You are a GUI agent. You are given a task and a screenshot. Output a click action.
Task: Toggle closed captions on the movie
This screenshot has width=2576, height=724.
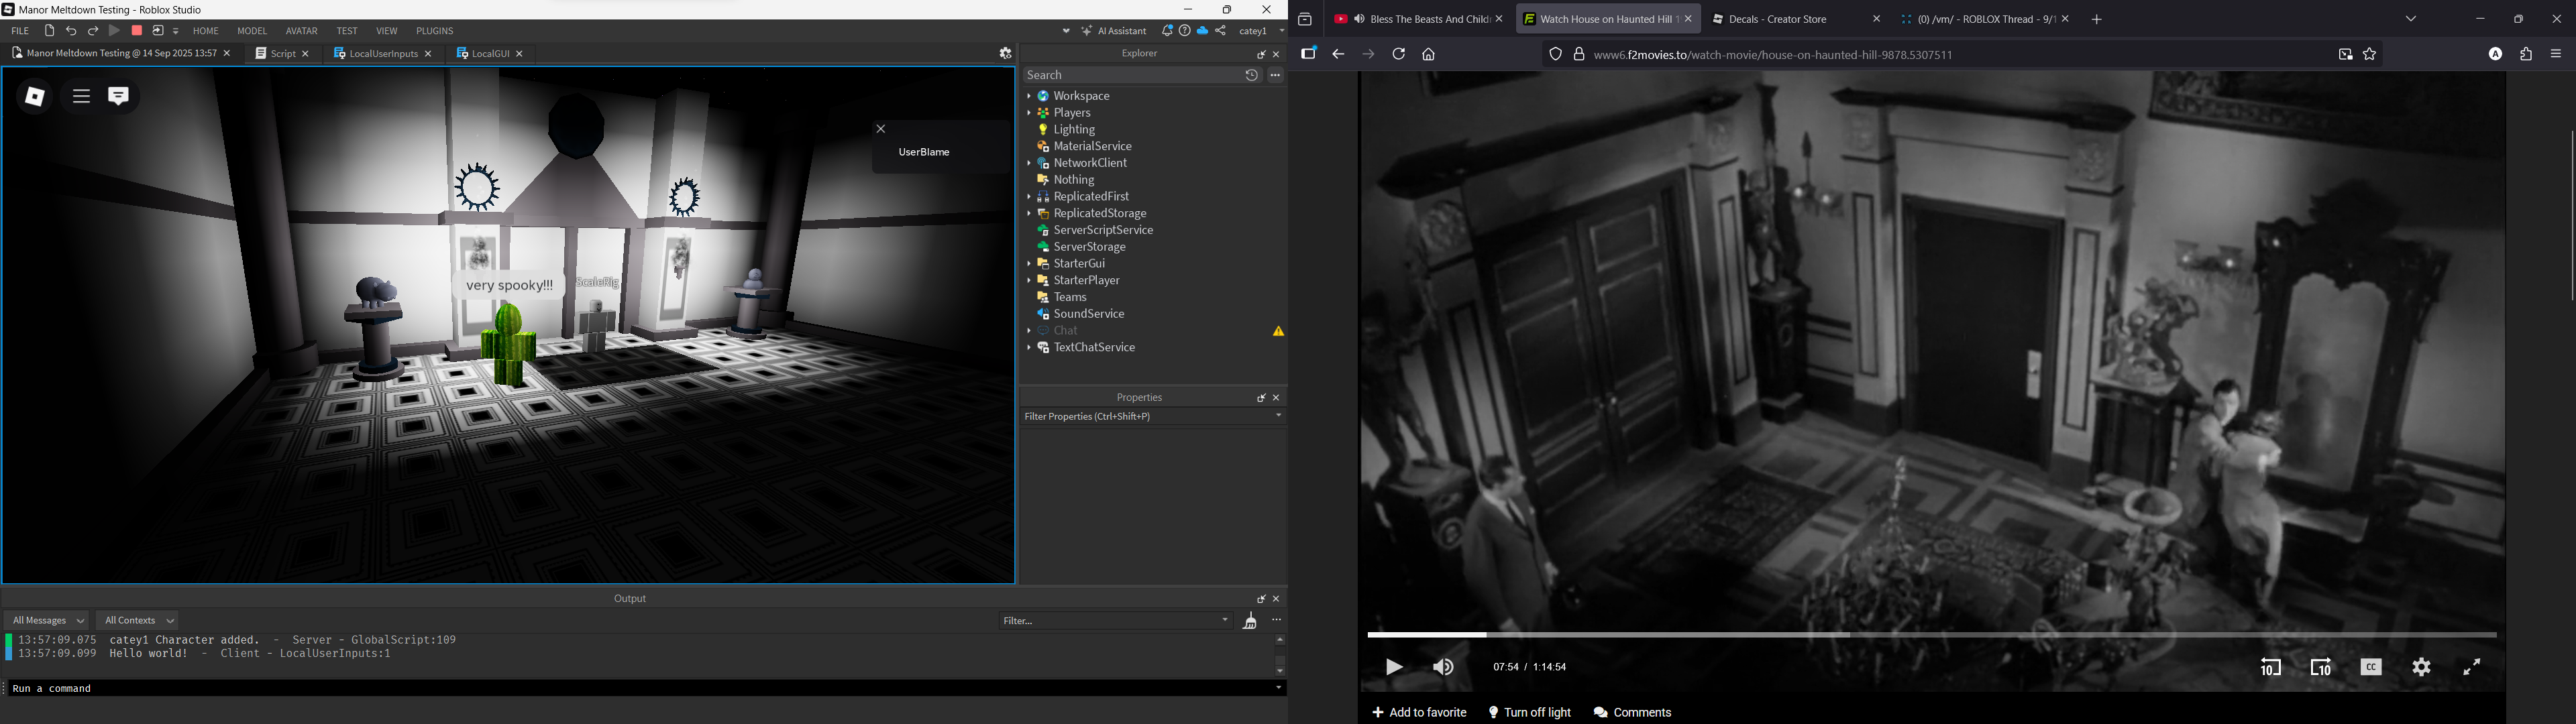tap(2371, 668)
